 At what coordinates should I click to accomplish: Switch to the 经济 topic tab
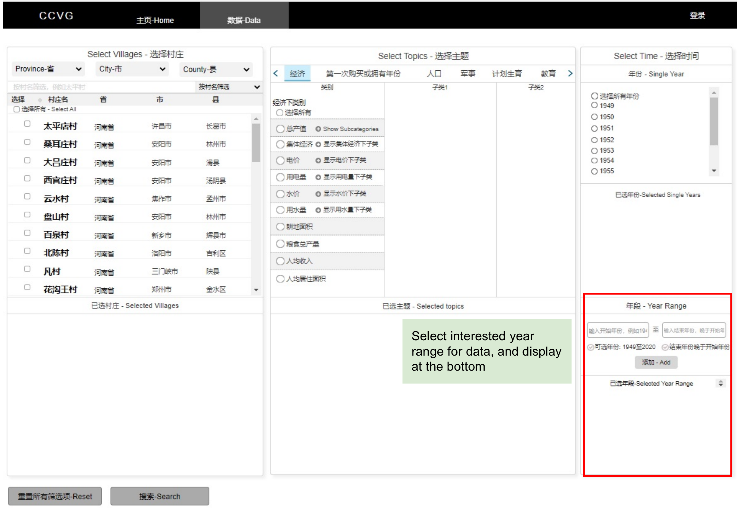[x=297, y=74]
